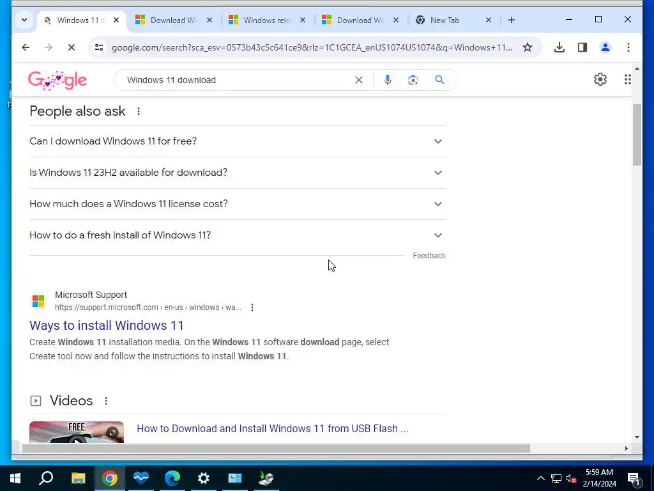Open the Google apps grid
Viewport: 654px width, 491px height.
(x=627, y=79)
